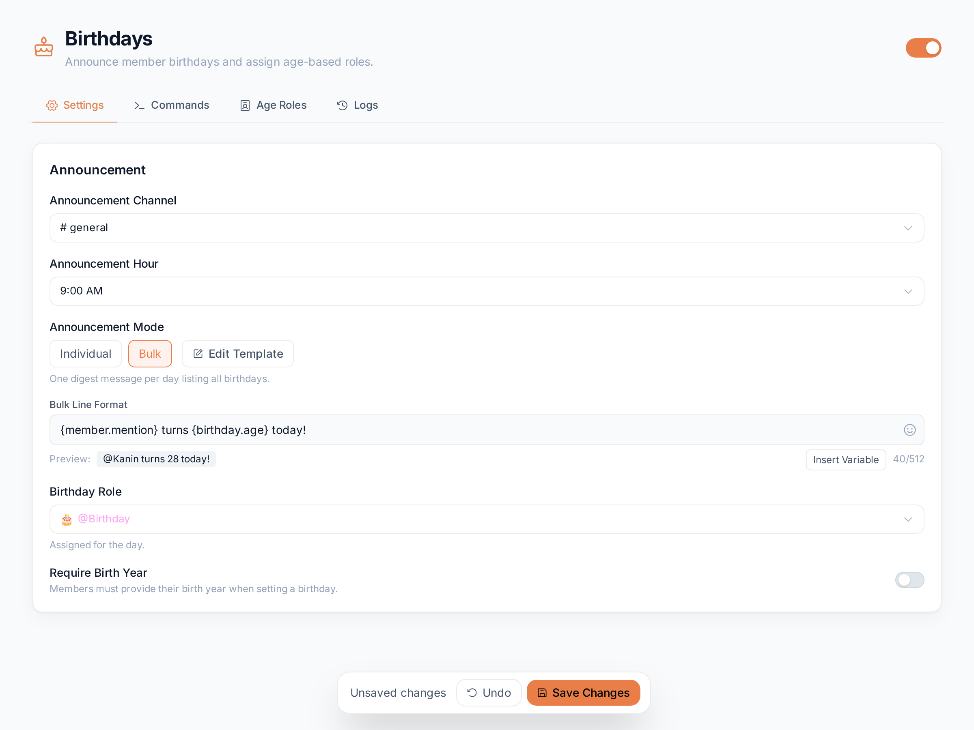Disable the Birthdays module toggle
This screenshot has height=730, width=974.
[x=923, y=48]
